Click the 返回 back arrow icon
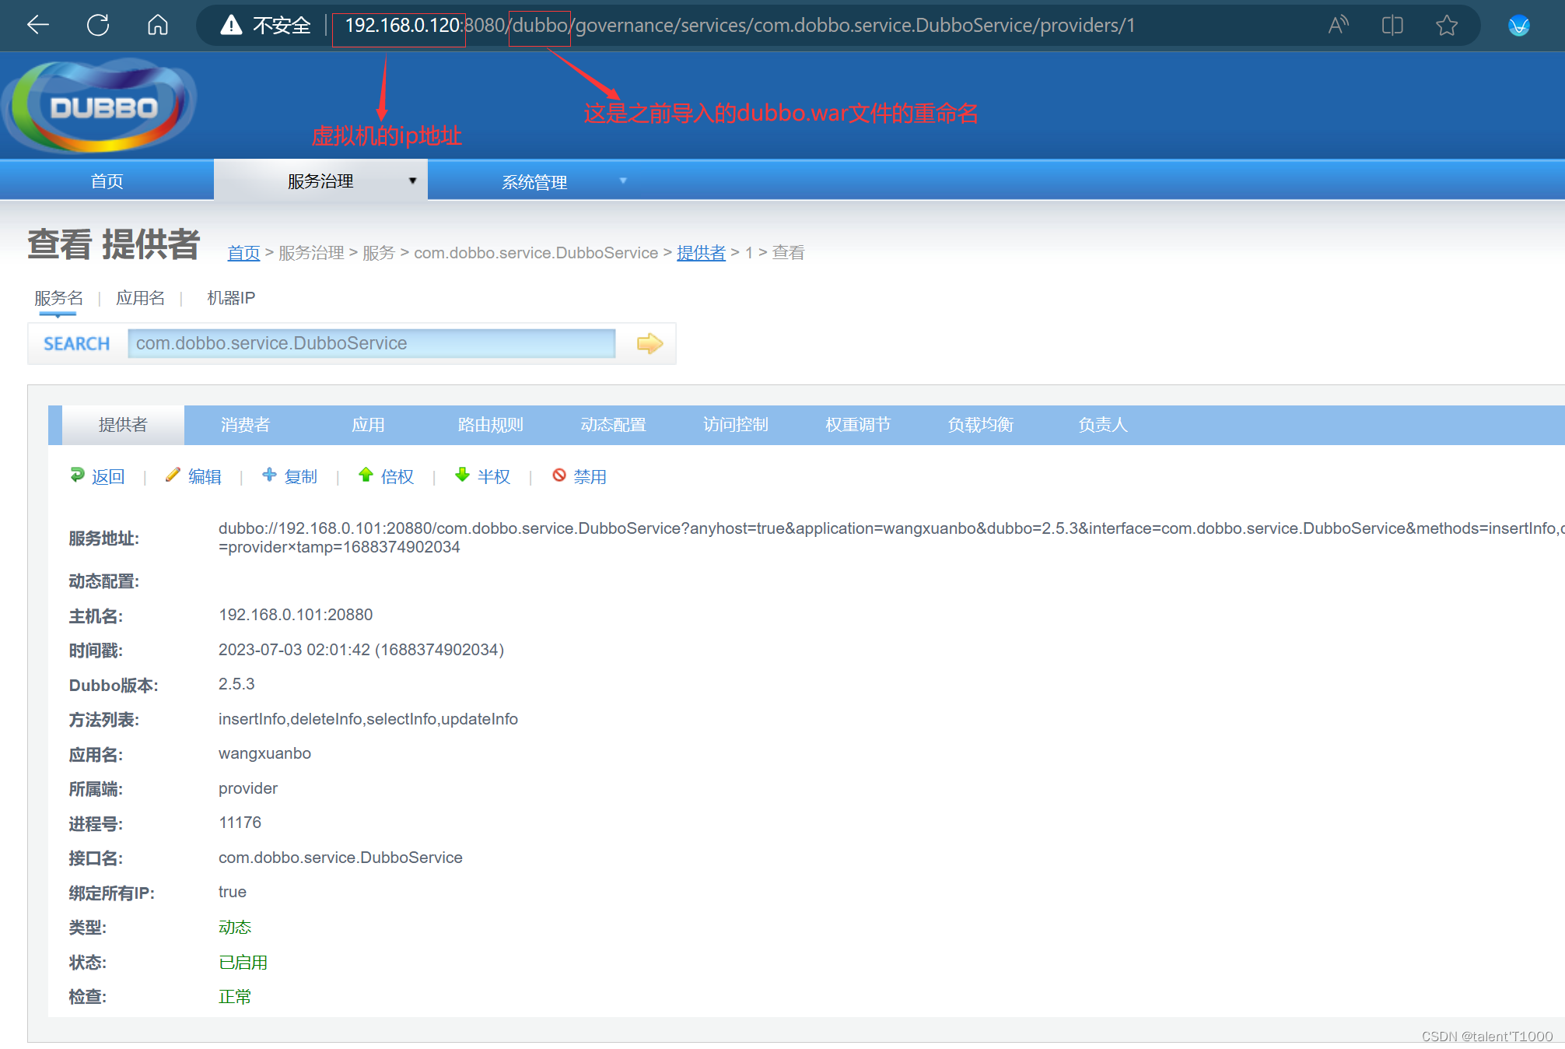Screen dimensions: 1565x1049 (x=77, y=475)
